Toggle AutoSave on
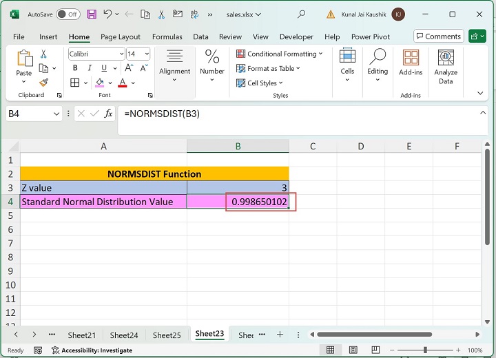Image resolution: width=496 pixels, height=358 pixels. tap(68, 14)
